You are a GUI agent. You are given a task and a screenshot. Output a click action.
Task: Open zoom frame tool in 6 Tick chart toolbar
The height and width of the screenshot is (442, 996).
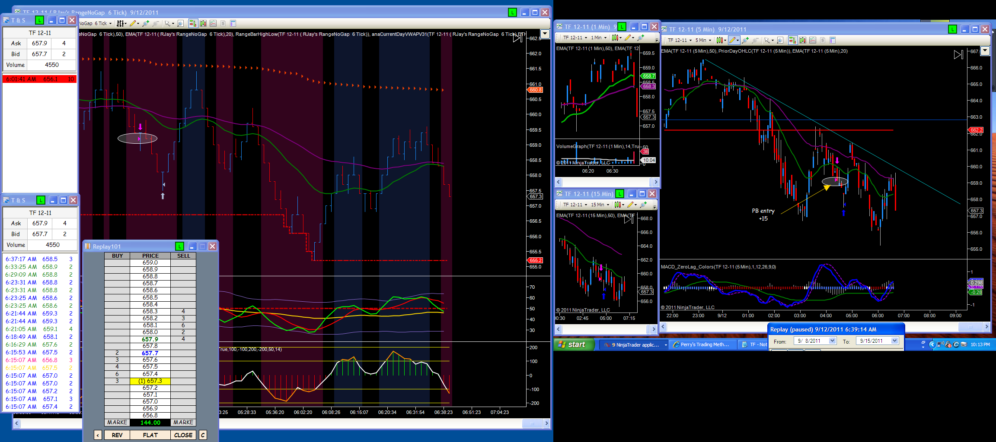click(x=181, y=23)
